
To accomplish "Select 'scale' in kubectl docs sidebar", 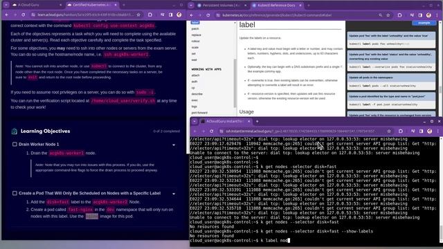I will (x=195, y=47).
